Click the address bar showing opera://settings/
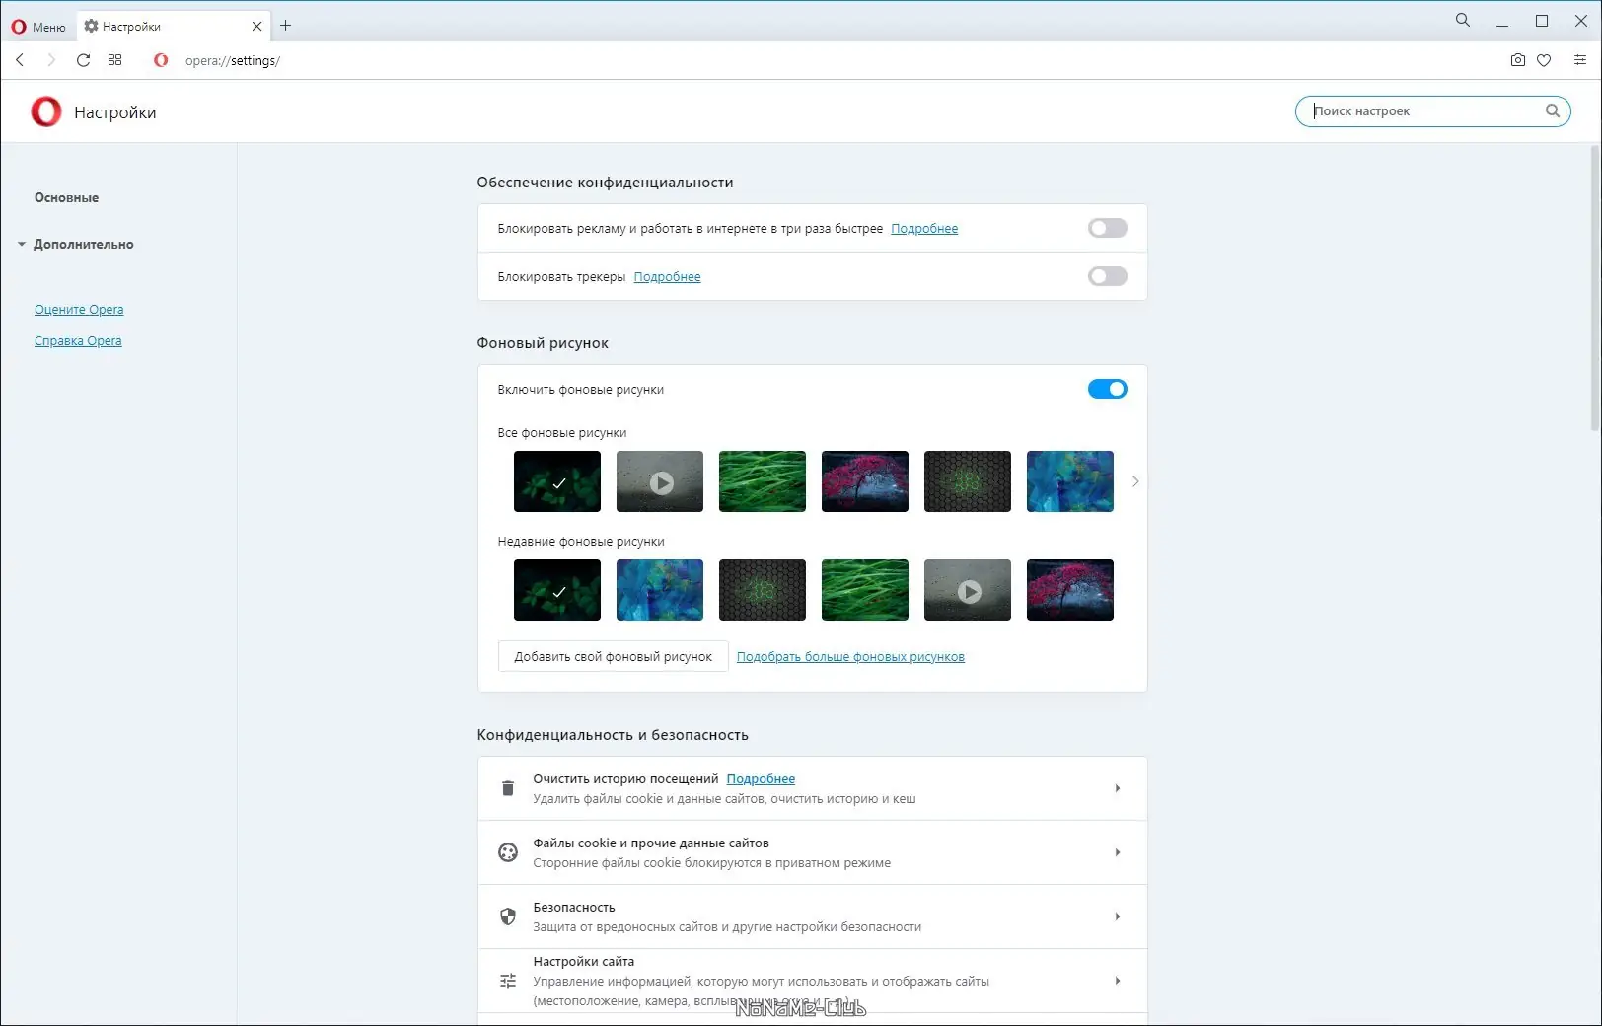 coord(233,61)
